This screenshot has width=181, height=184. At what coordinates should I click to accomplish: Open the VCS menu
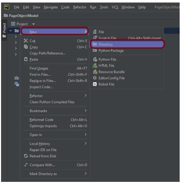pyautogui.click(x=115, y=7)
